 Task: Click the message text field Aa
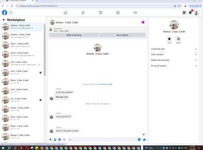(x=103, y=139)
